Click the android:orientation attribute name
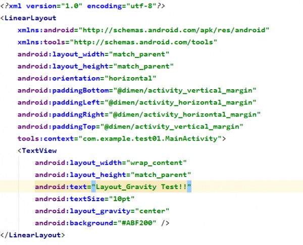The height and width of the screenshot is (245, 303). pyautogui.click(x=59, y=78)
